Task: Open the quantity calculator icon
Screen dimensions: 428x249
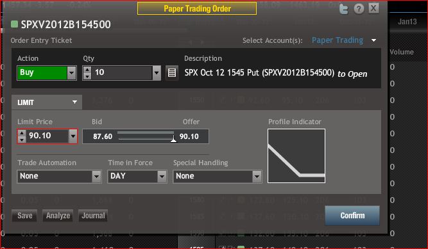Action: tap(172, 73)
